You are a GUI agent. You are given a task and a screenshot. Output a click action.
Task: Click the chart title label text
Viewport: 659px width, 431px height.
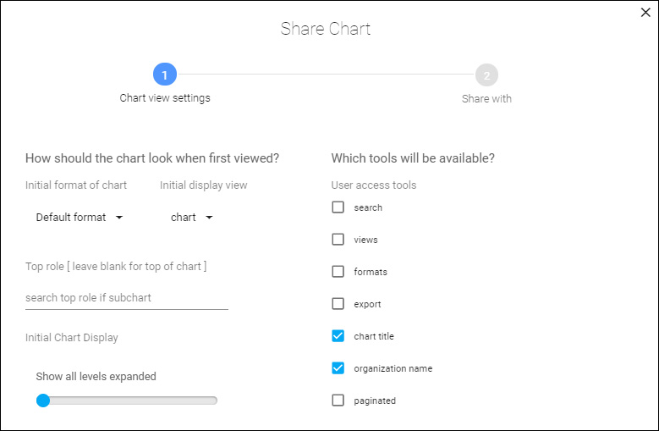[374, 336]
